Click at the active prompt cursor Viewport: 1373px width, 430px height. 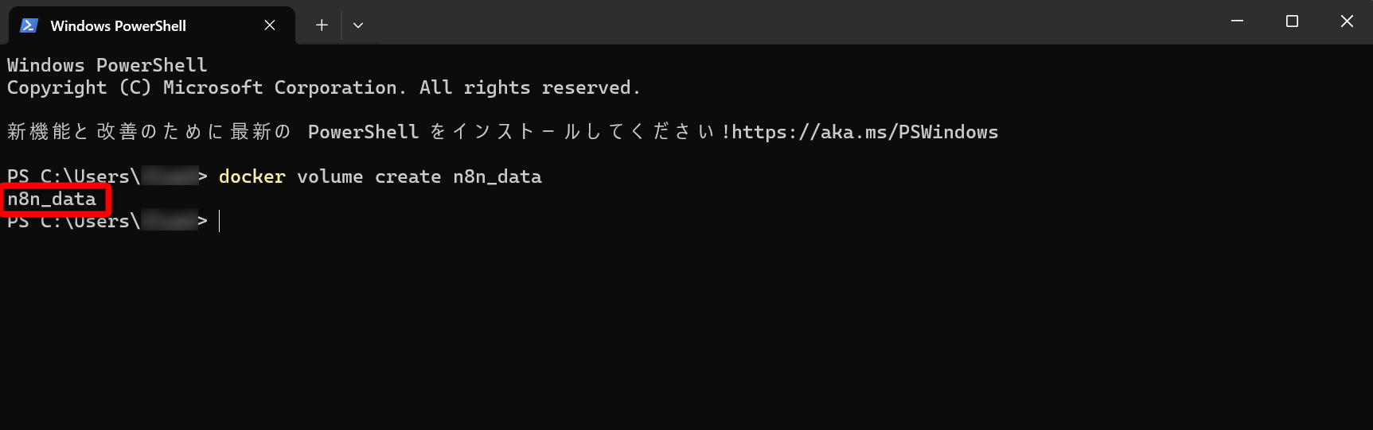[x=220, y=221]
